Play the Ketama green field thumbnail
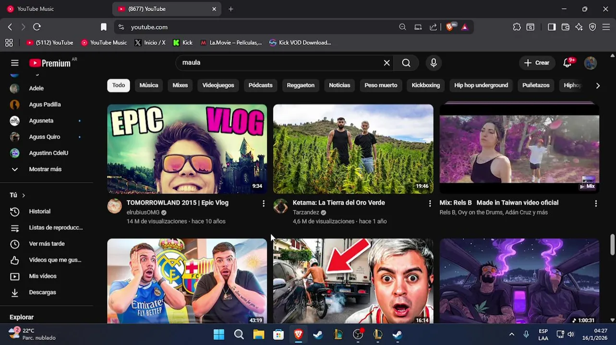Viewport: 616px width, 345px height. pyautogui.click(x=353, y=149)
